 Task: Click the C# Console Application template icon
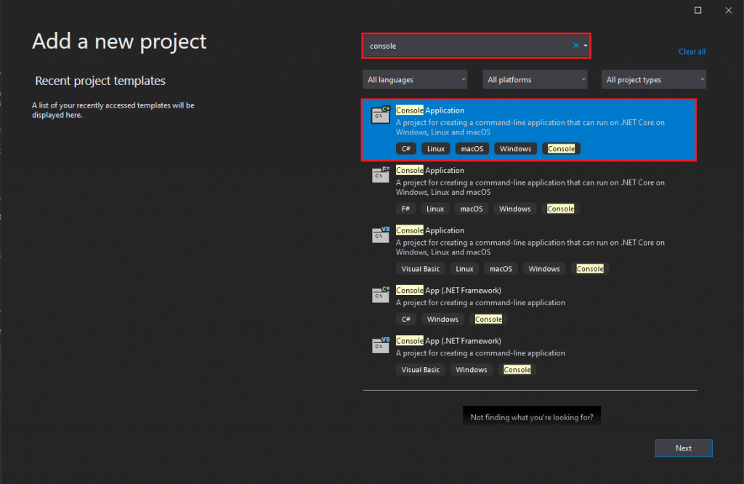coord(380,115)
